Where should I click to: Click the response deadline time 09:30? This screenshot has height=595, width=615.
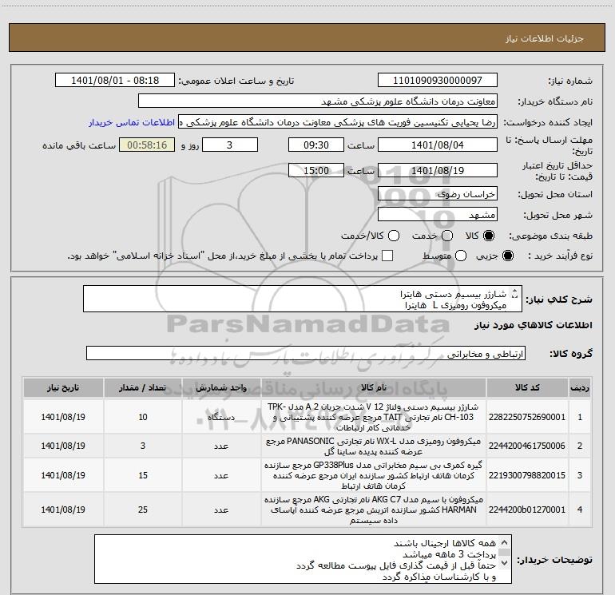pos(316,145)
